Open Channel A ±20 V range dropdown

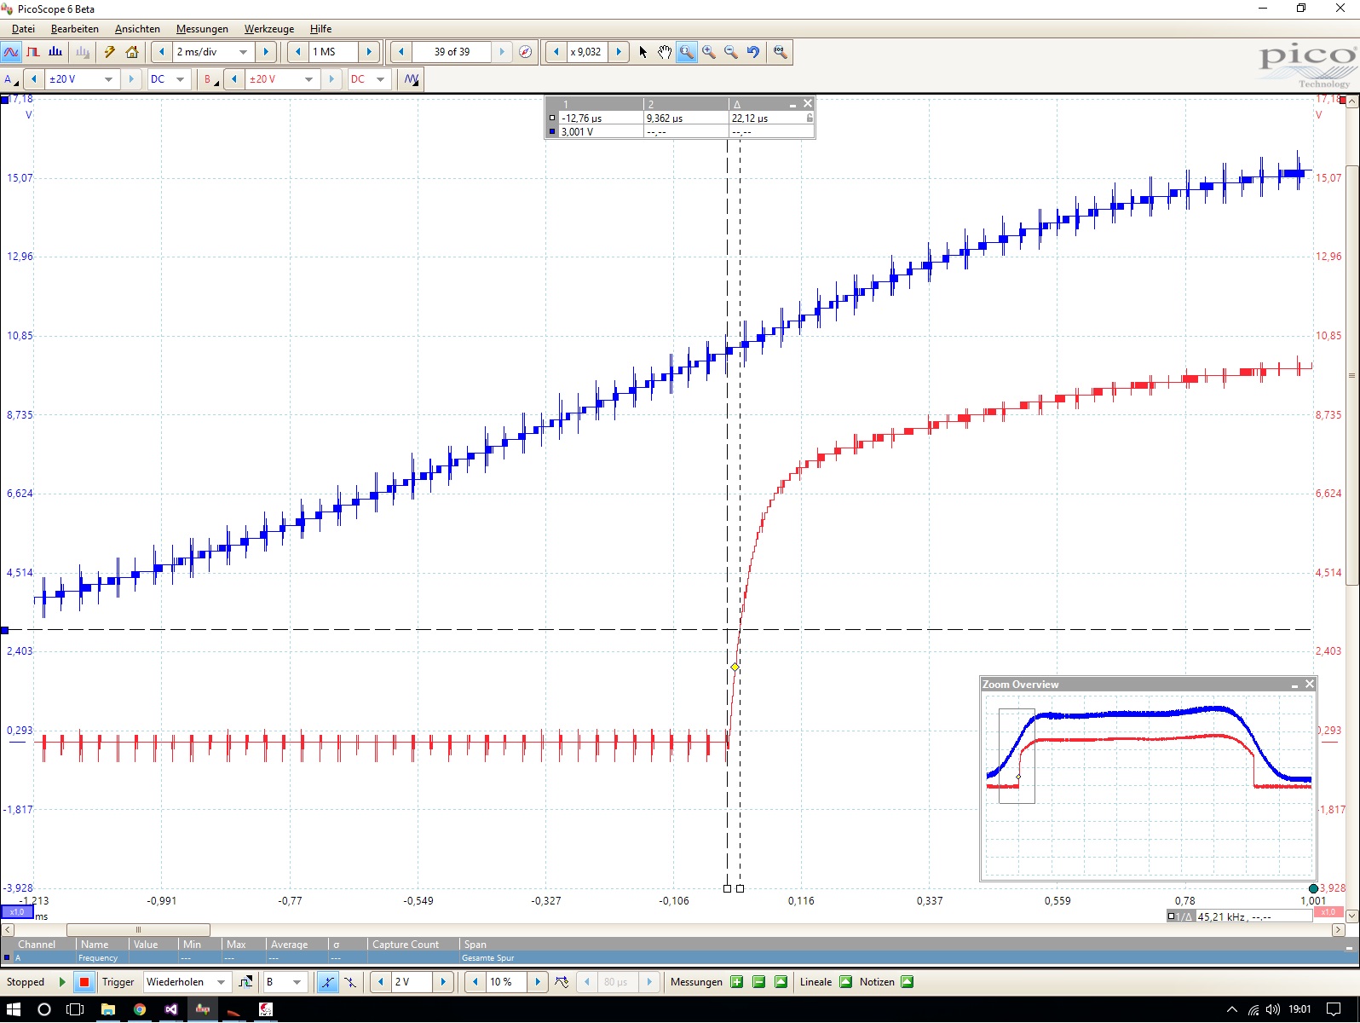pyautogui.click(x=108, y=79)
